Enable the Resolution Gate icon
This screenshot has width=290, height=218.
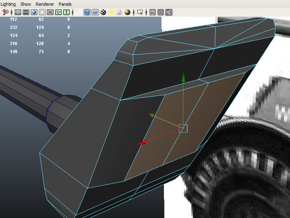(34, 12)
